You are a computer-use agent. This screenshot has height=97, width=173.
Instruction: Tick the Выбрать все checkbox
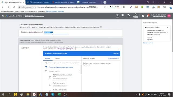(x=46, y=71)
